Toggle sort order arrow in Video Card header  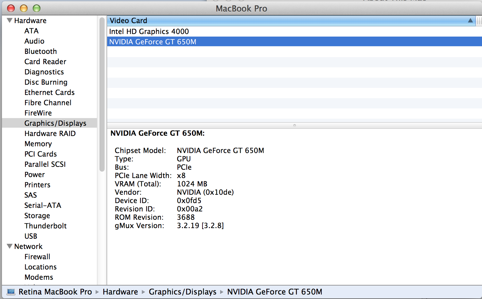pyautogui.click(x=470, y=21)
